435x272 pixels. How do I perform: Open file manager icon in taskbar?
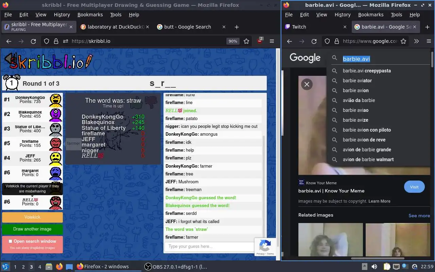[49, 267]
